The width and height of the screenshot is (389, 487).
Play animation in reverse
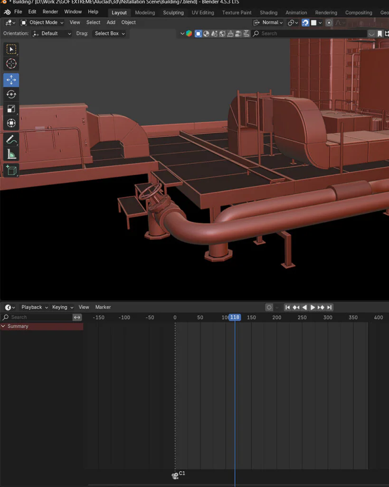[x=304, y=308]
